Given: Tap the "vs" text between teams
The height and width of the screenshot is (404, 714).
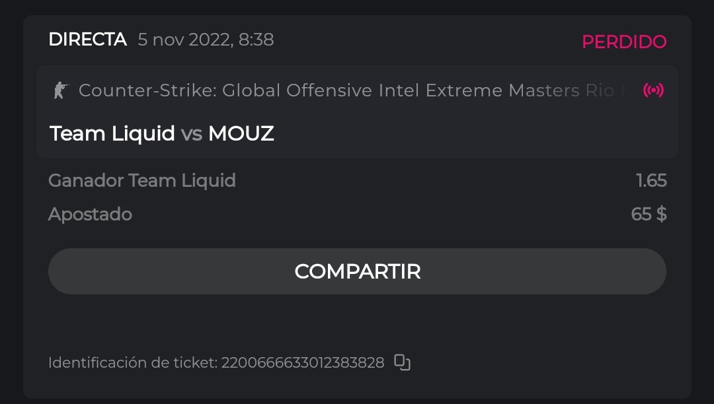Looking at the screenshot, I should [x=191, y=134].
